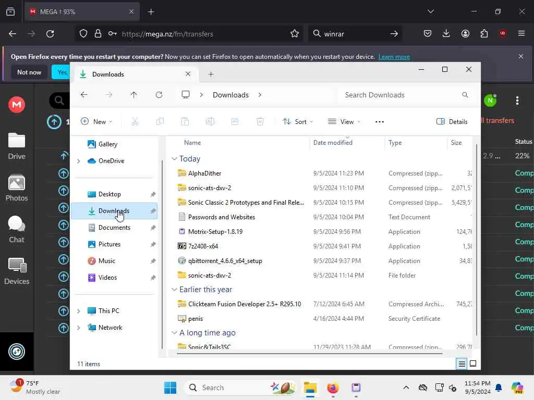This screenshot has width=534, height=400.
Task: Click the Firefox search box containing winrar
Action: [x=355, y=34]
